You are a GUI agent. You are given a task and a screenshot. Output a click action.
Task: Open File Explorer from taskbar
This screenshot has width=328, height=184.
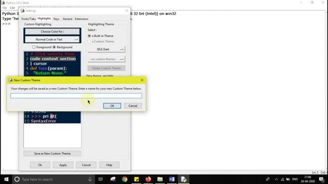(x=160, y=179)
